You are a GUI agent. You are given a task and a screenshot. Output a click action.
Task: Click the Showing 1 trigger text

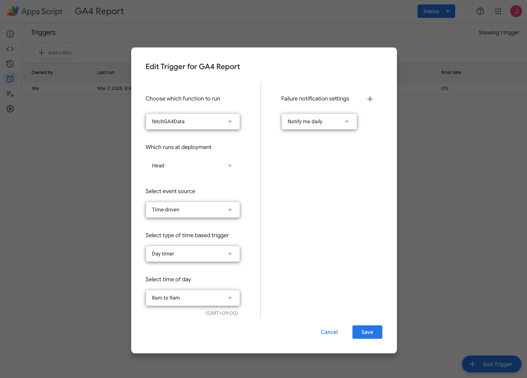pyautogui.click(x=499, y=32)
